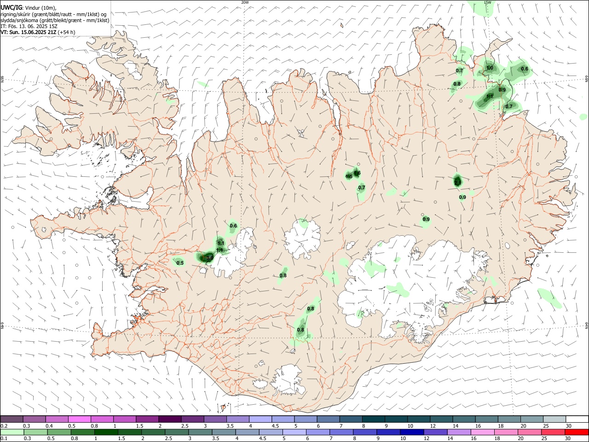
Task: Click the '0.4' legend scale label
Action: (49, 426)
